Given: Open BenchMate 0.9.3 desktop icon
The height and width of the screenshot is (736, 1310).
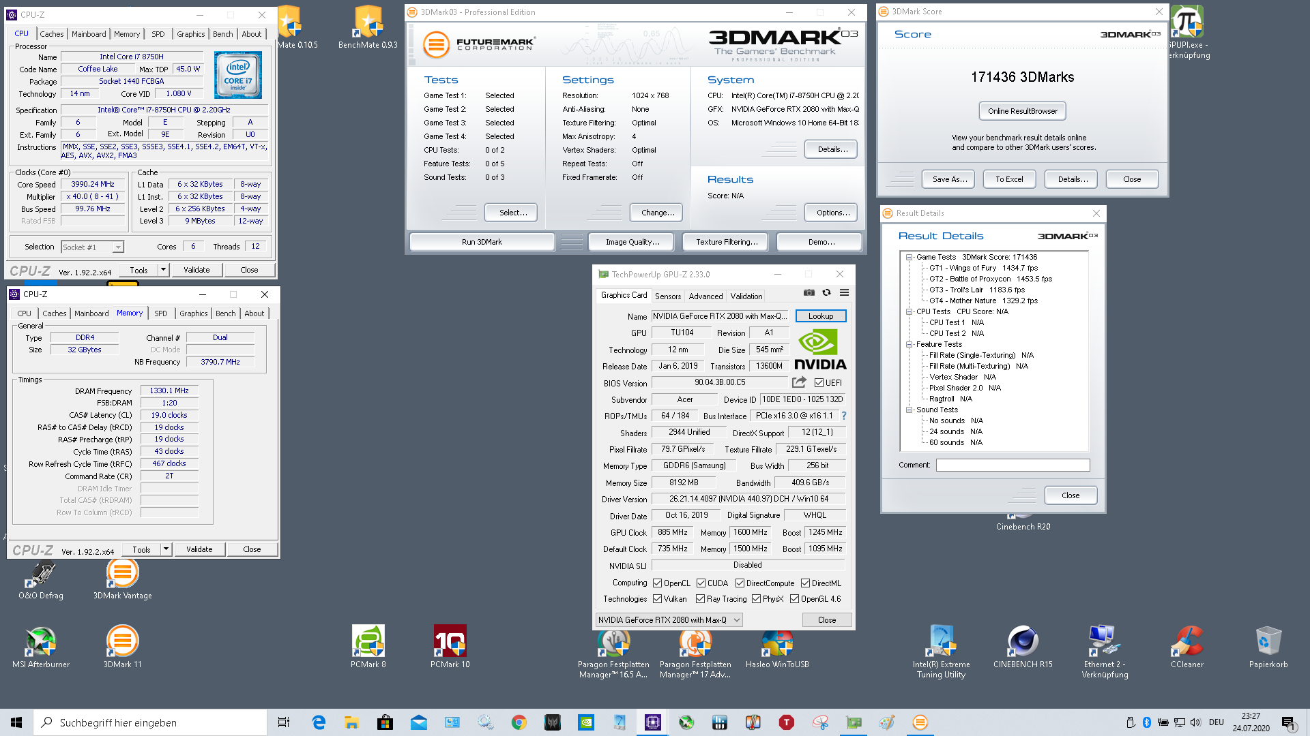Looking at the screenshot, I should 368,27.
